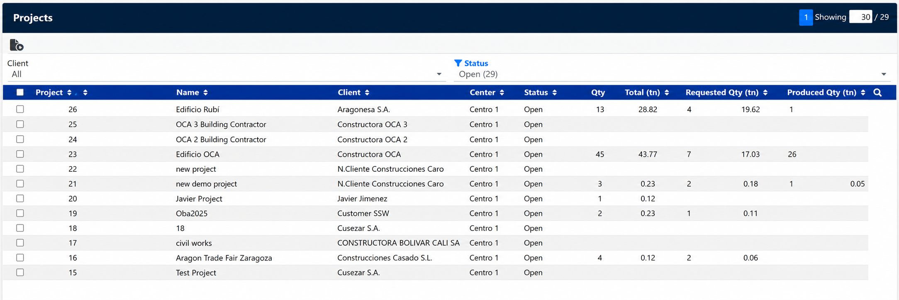The image size is (899, 300).
Task: Click the Status filter funnel icon
Action: [x=458, y=63]
